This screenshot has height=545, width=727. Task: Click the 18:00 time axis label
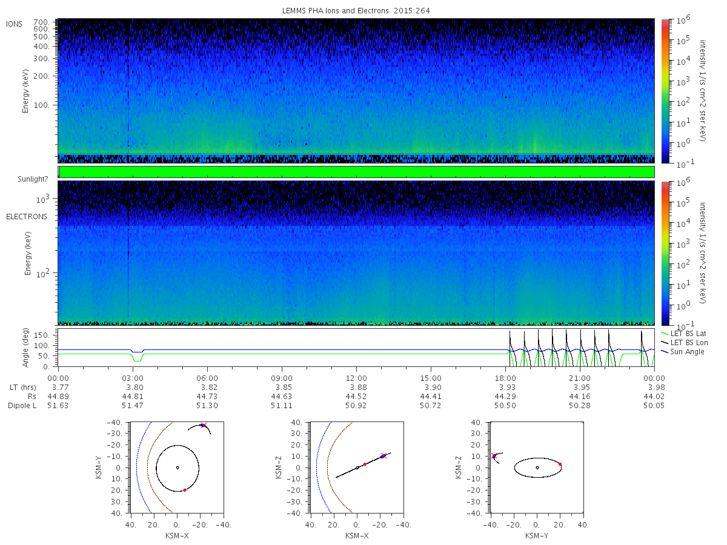click(505, 377)
